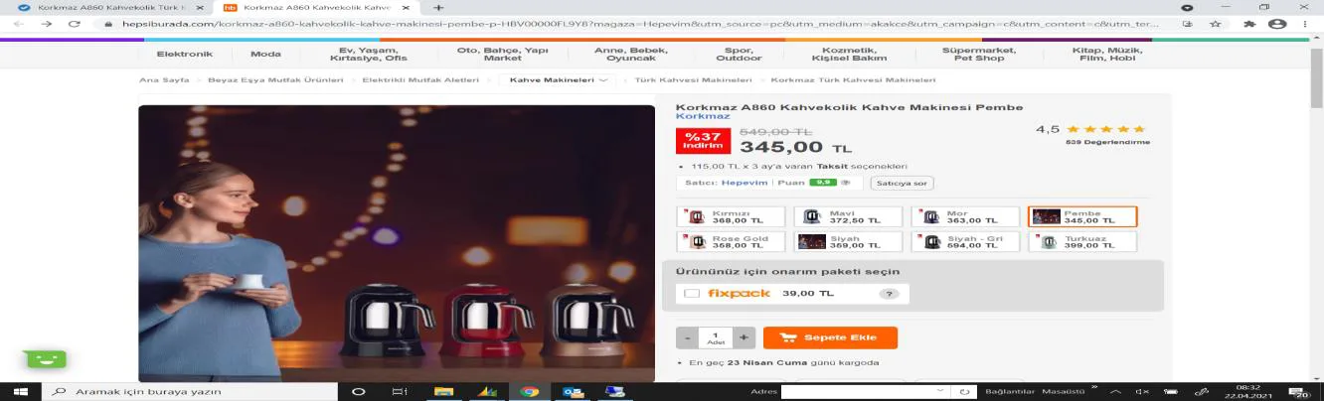Image resolution: width=1324 pixels, height=401 pixels.
Task: Check the fixpack repair package checkbox
Action: [x=692, y=294]
